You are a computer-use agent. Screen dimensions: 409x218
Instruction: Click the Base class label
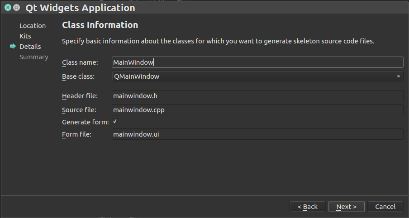pos(78,77)
